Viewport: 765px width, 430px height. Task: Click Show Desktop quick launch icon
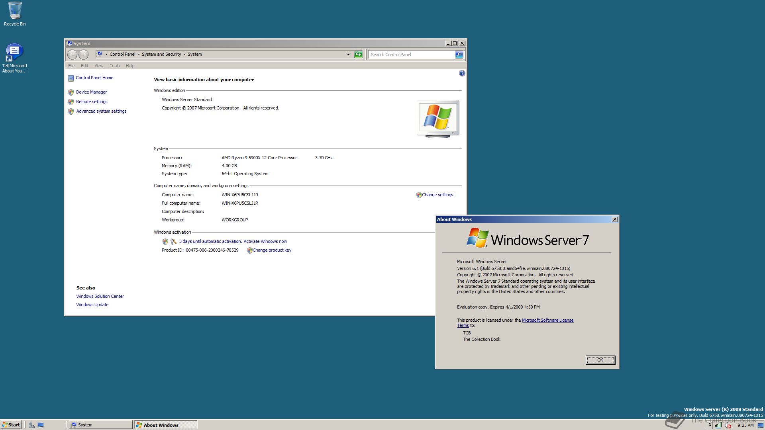[x=41, y=425]
